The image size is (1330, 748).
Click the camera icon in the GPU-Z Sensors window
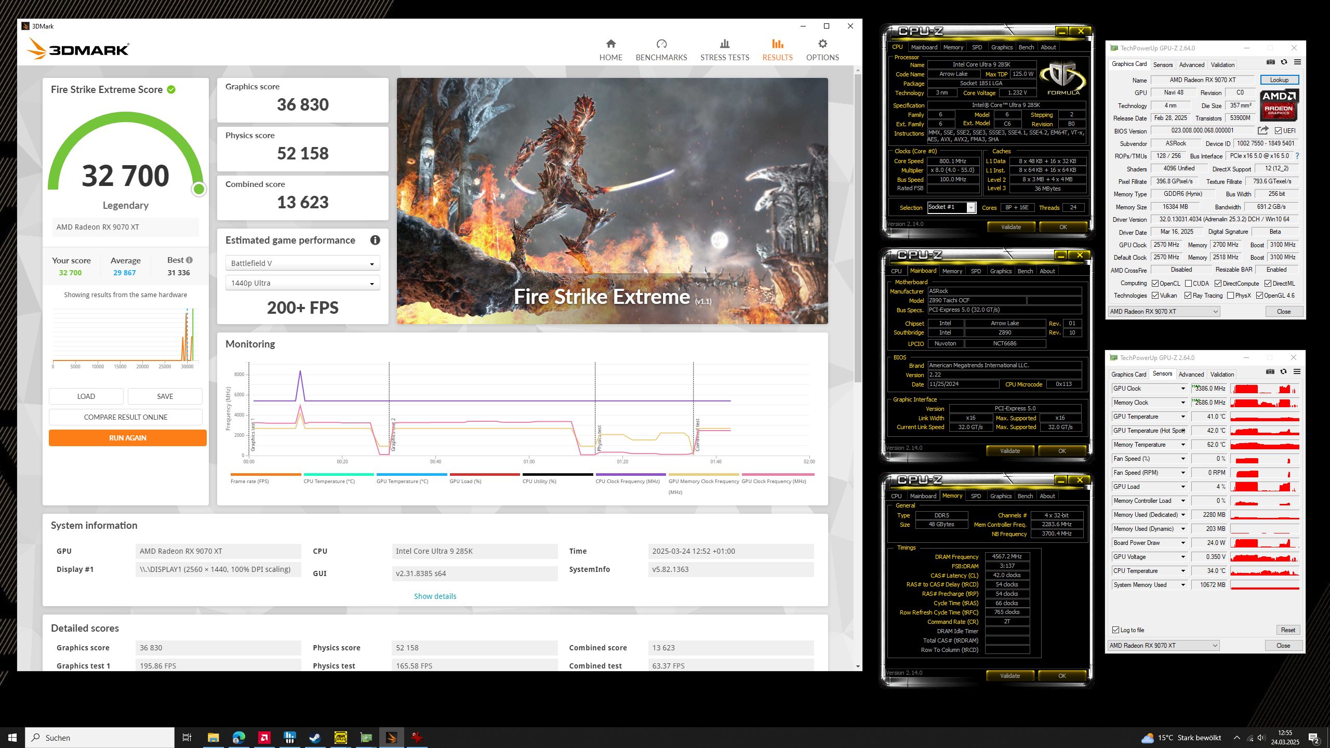pos(1270,372)
